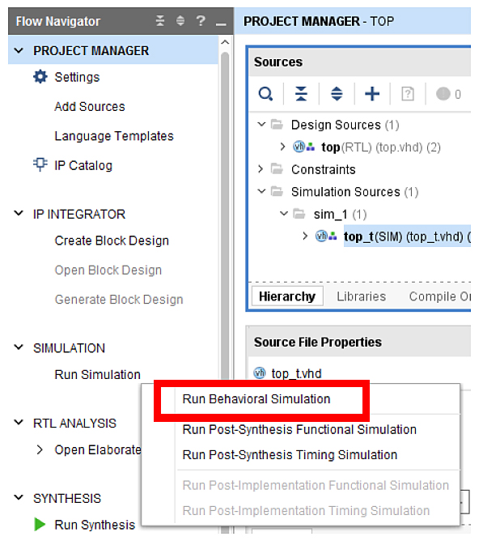
Task: Collapse all sources via toolbar icon
Action: pyautogui.click(x=301, y=94)
